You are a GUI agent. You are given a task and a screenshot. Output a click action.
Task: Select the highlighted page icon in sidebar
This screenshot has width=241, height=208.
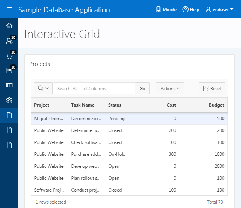(x=9, y=115)
